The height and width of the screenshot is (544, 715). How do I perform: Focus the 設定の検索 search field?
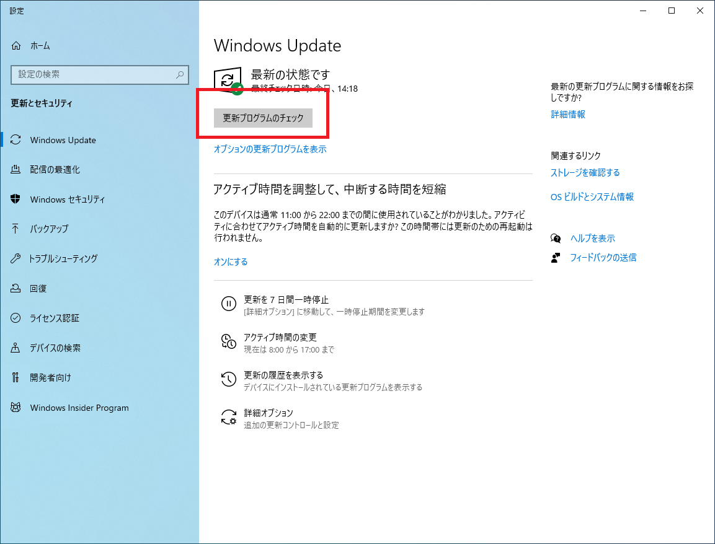(x=99, y=75)
